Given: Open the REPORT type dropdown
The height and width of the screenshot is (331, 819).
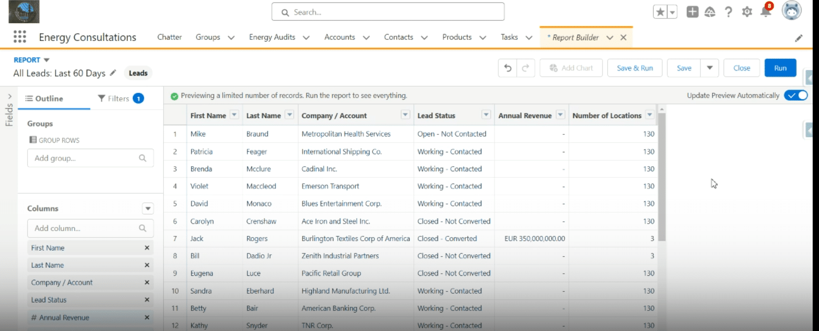Looking at the screenshot, I should click(x=46, y=60).
